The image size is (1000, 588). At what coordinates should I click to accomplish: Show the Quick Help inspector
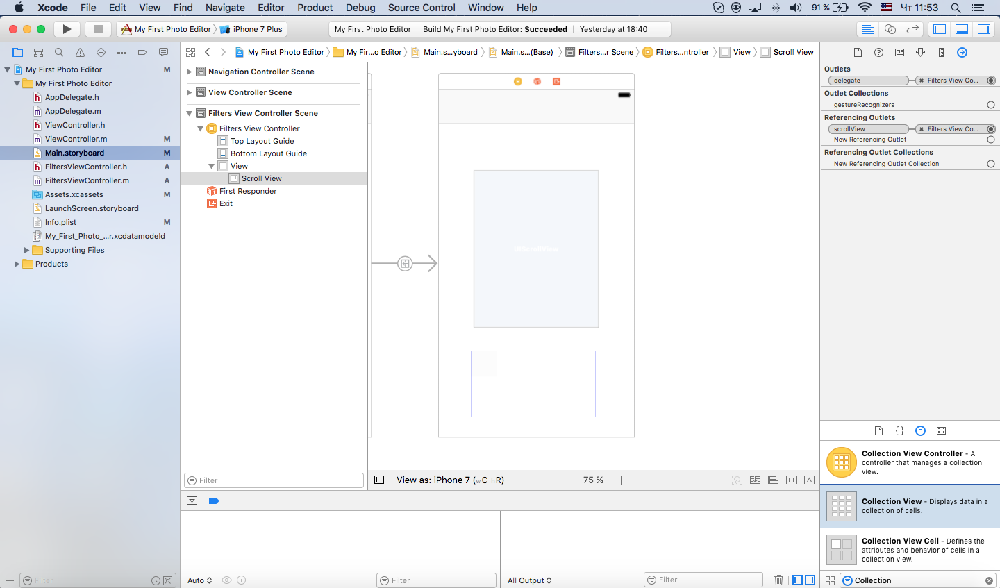(x=878, y=52)
